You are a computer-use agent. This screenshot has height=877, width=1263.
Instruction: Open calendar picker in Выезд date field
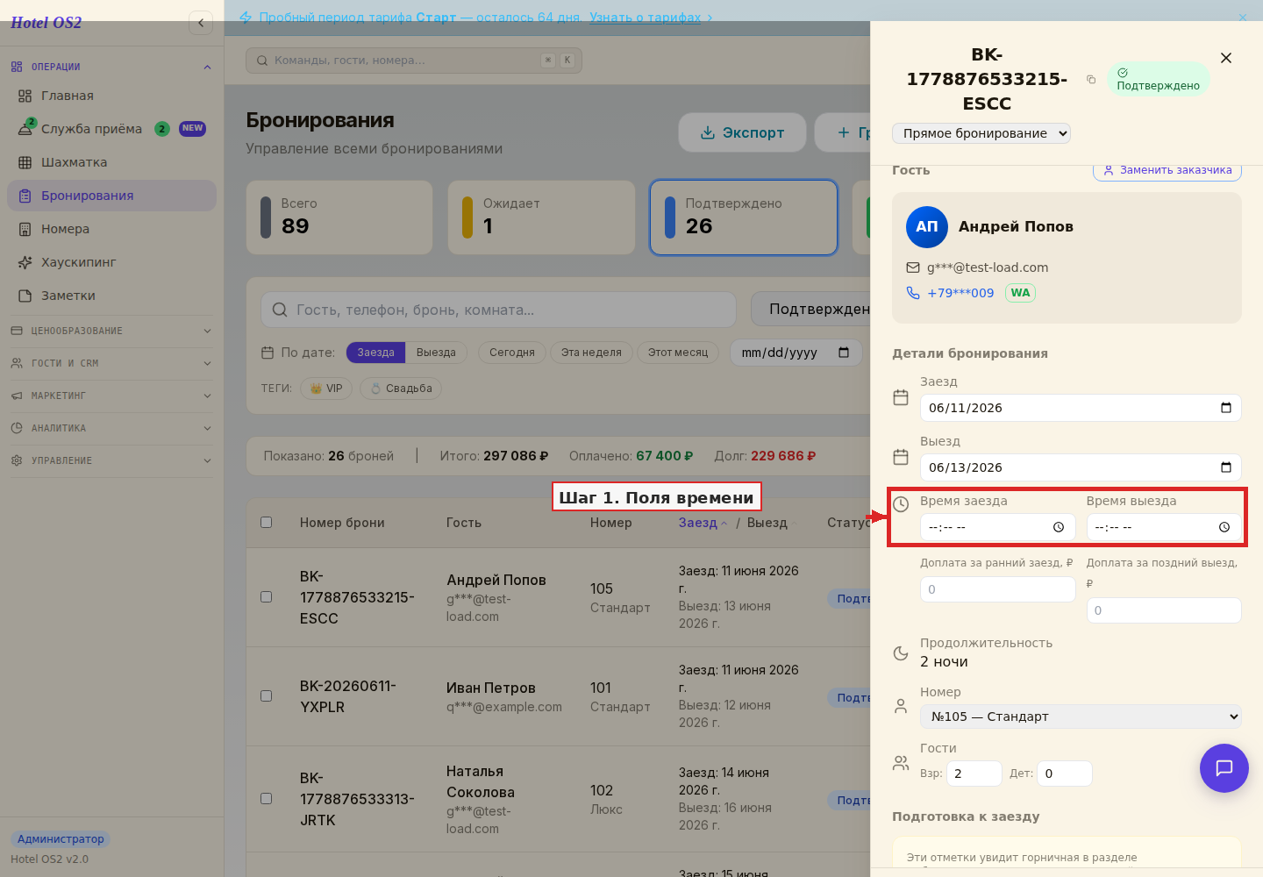pos(1226,467)
